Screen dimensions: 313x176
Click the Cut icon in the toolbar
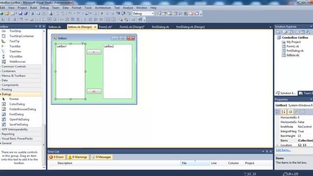pyautogui.click(x=33, y=14)
